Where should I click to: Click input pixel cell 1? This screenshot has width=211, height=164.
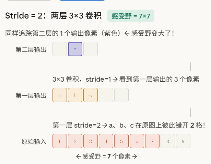(60, 141)
